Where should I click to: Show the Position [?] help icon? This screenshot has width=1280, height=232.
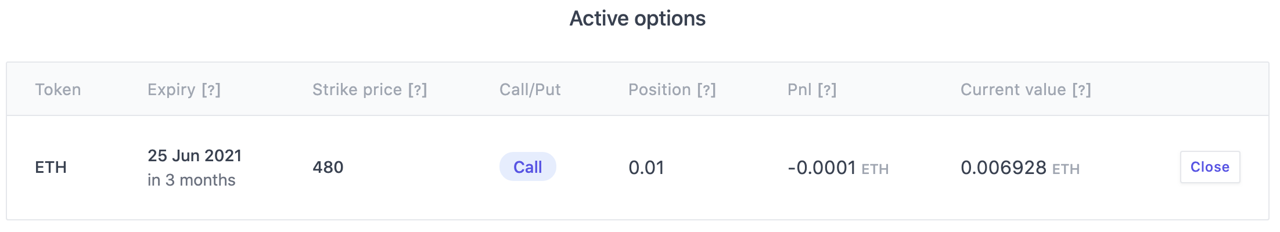pyautogui.click(x=706, y=90)
